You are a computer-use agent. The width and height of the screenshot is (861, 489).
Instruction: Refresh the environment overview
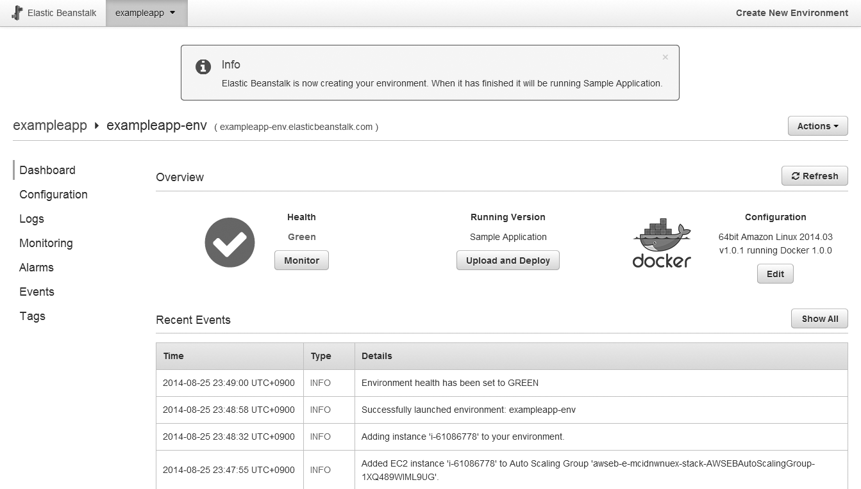814,176
